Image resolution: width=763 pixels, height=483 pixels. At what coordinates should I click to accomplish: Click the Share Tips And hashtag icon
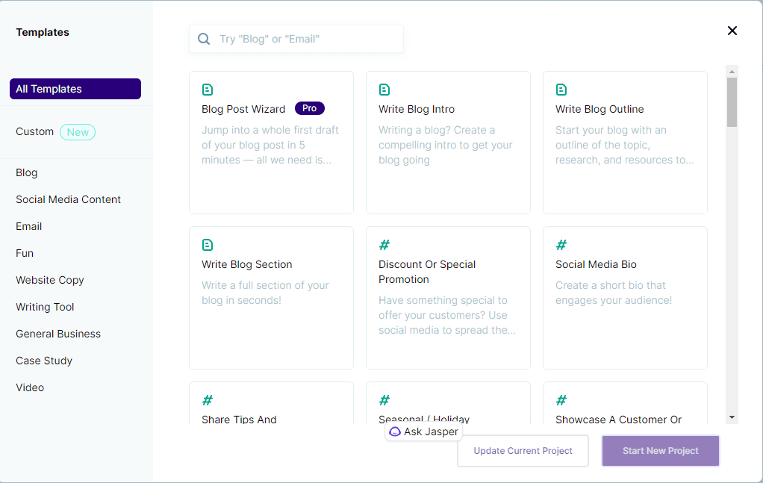tap(208, 400)
